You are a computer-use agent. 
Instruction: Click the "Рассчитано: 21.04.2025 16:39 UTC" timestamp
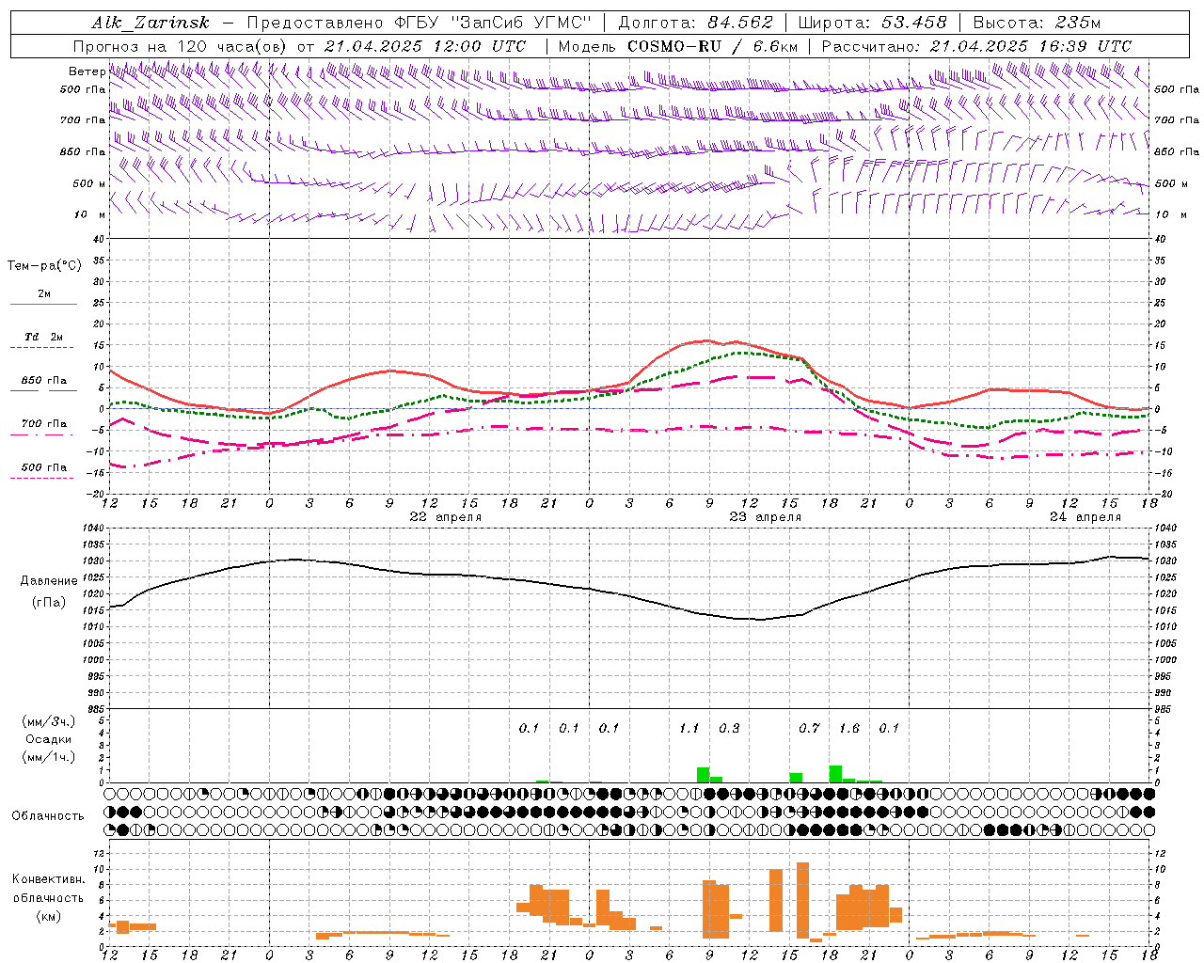[976, 46]
